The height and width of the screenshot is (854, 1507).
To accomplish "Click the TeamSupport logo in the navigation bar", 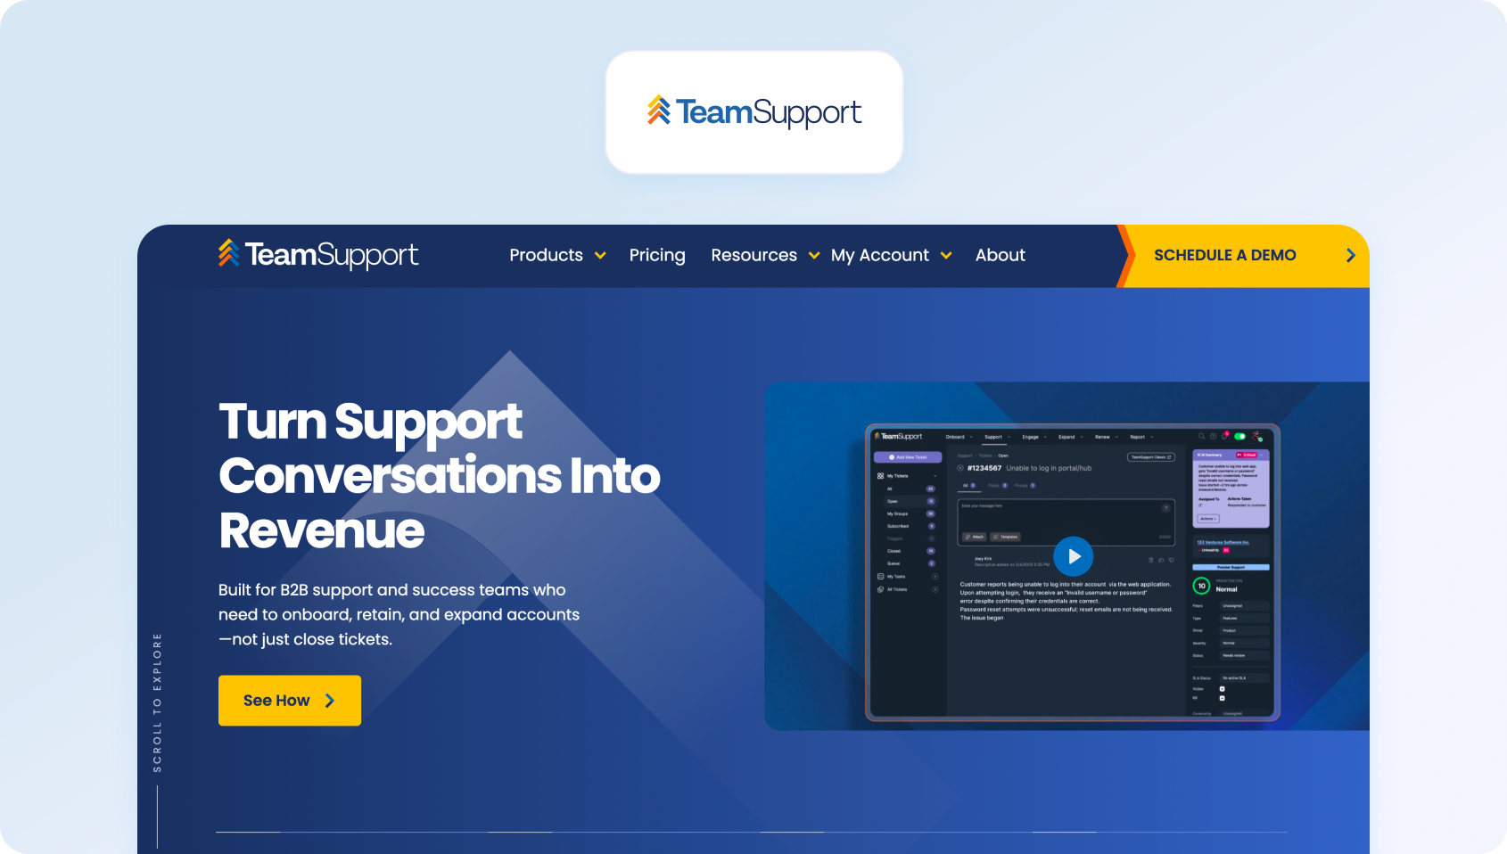I will pos(318,255).
